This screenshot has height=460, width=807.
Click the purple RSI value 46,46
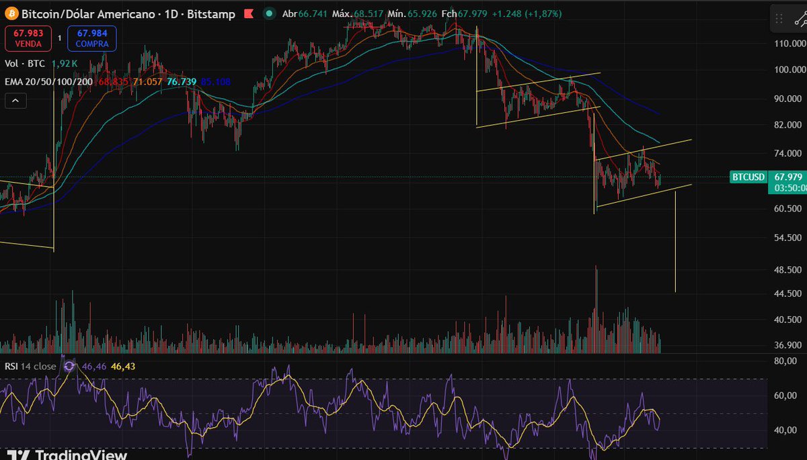pyautogui.click(x=94, y=367)
